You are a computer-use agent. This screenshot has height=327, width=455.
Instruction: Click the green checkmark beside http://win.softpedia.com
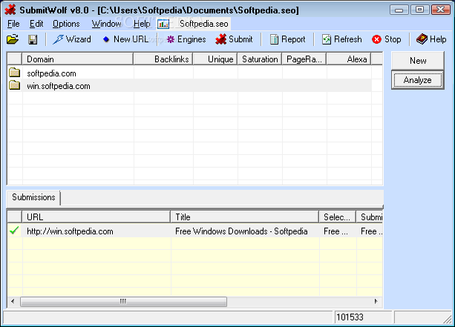[x=14, y=231]
